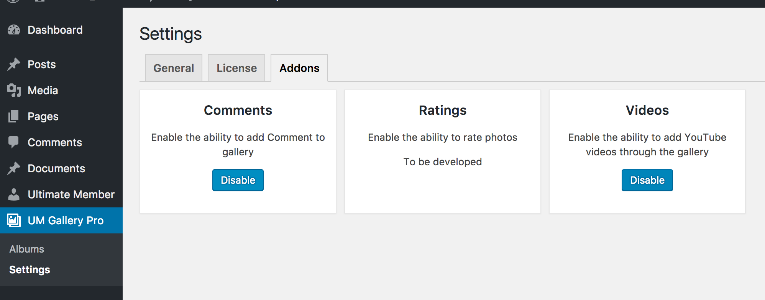Click the Documents pushpin icon

(x=14, y=168)
